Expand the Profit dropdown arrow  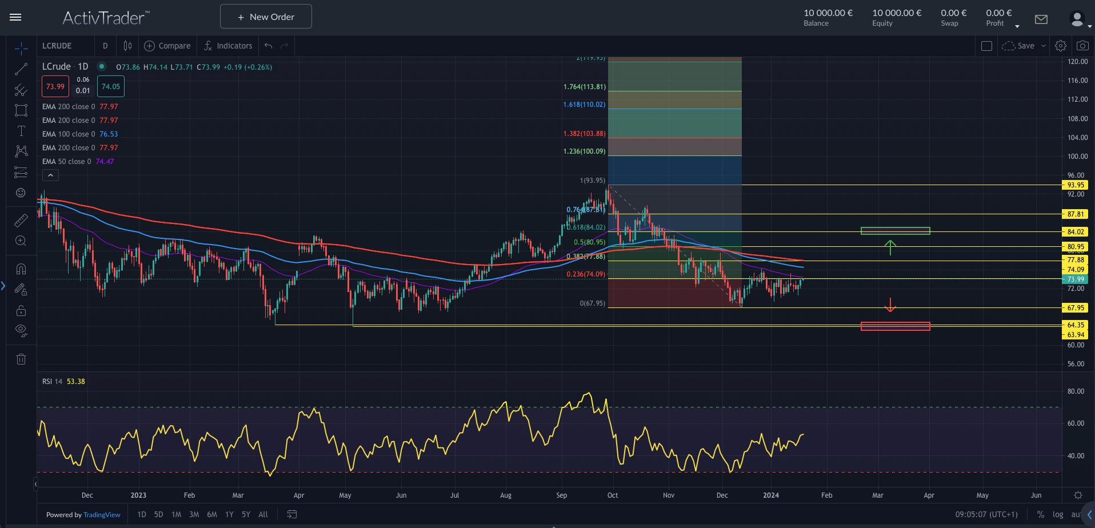coord(1017,26)
